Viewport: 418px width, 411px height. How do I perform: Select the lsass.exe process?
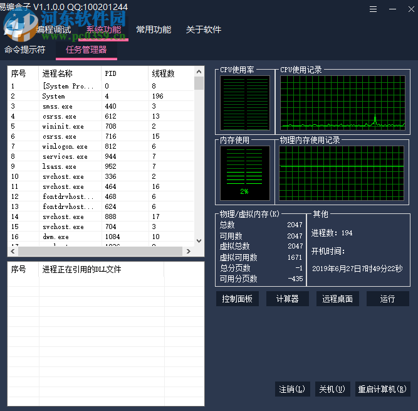pos(101,166)
